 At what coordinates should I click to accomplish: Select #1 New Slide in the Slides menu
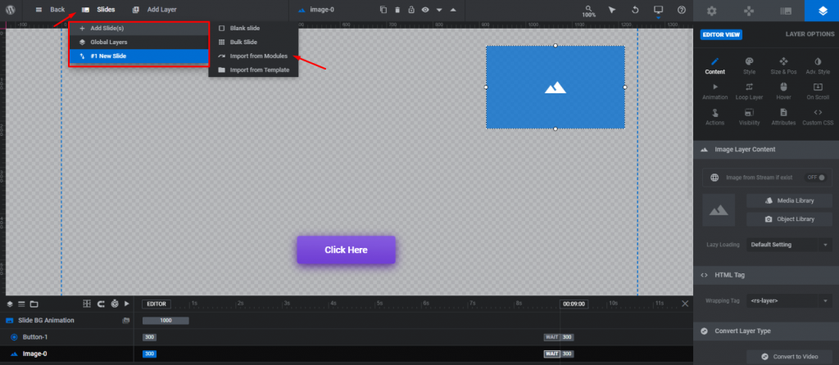[138, 56]
